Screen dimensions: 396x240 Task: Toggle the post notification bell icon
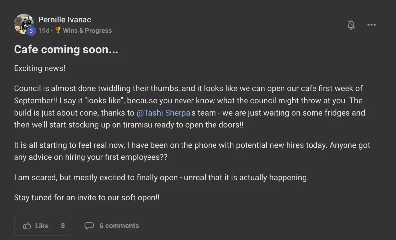click(x=351, y=25)
